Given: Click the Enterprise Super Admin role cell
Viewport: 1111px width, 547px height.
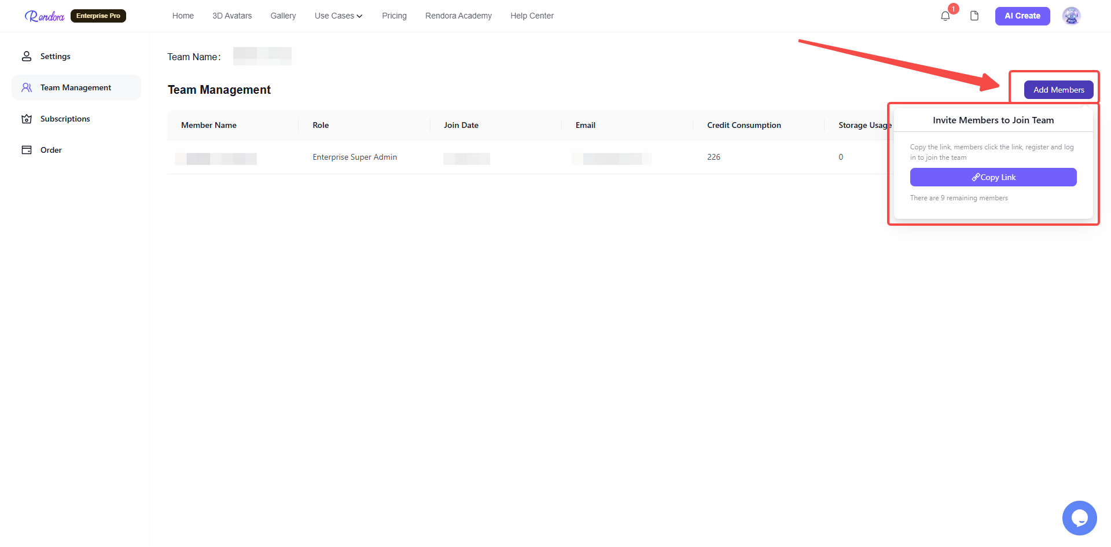Looking at the screenshot, I should point(355,157).
